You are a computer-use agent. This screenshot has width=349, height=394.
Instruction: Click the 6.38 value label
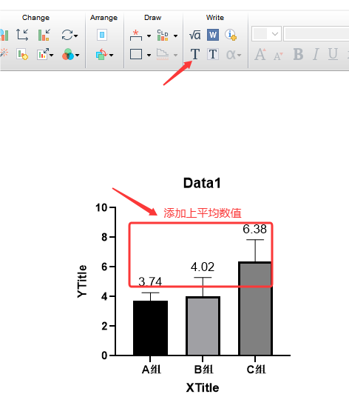click(254, 229)
